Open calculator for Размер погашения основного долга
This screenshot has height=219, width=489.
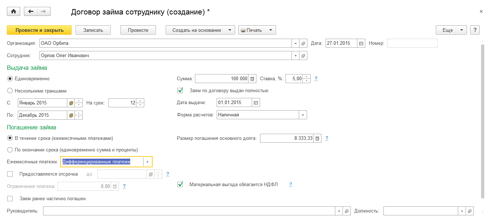coord(317,138)
